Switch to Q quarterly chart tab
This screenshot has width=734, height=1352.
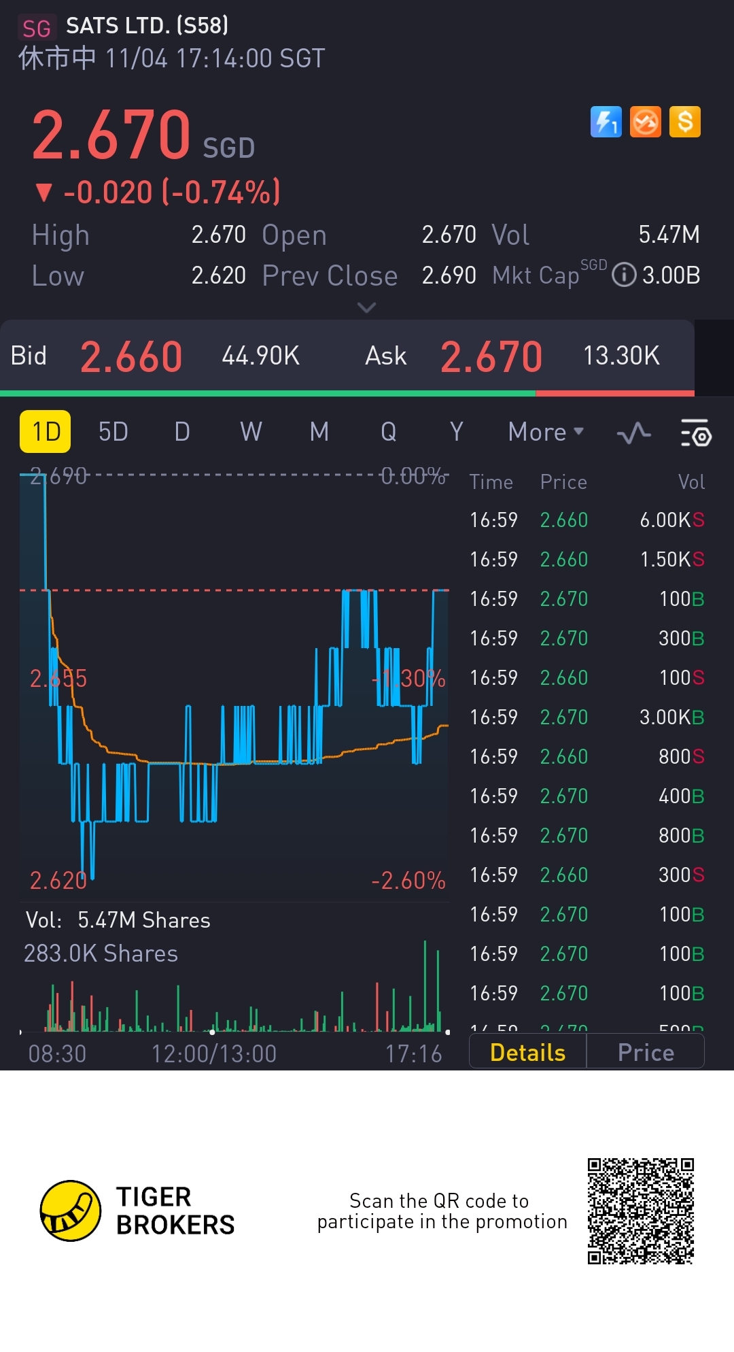pos(388,431)
